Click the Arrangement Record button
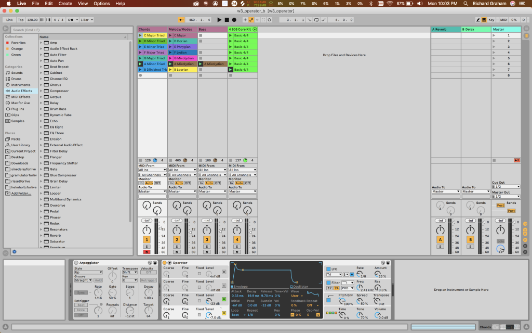Image resolution: width=532 pixels, height=333 pixels. 234,20
